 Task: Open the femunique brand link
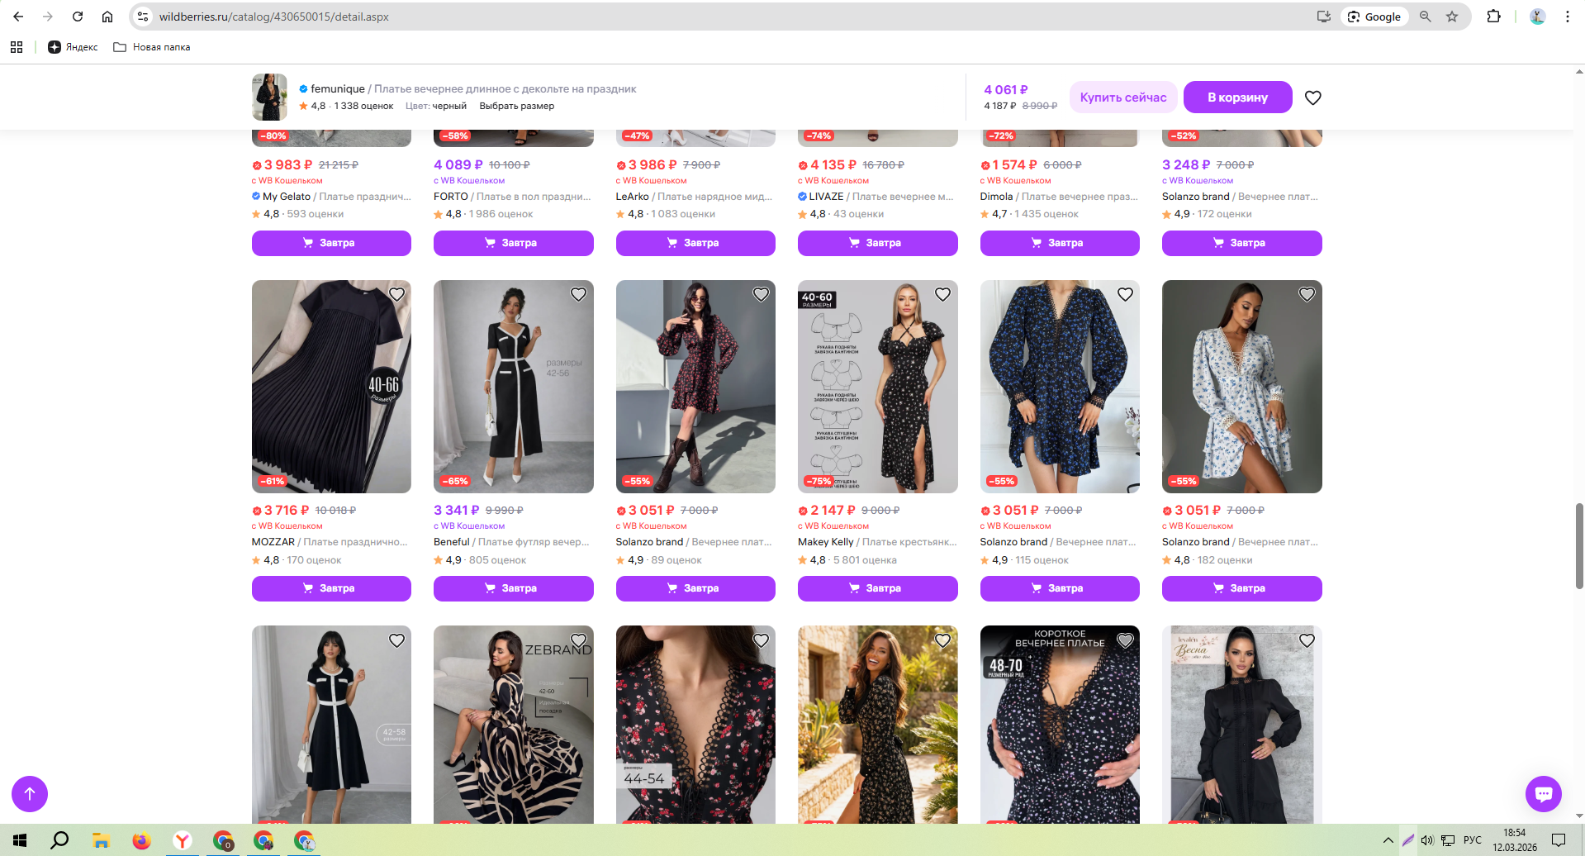coord(337,88)
